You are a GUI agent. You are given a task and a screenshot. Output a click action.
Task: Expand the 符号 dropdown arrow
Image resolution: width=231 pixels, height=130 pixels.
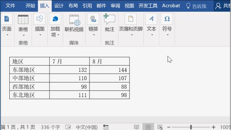(167, 35)
